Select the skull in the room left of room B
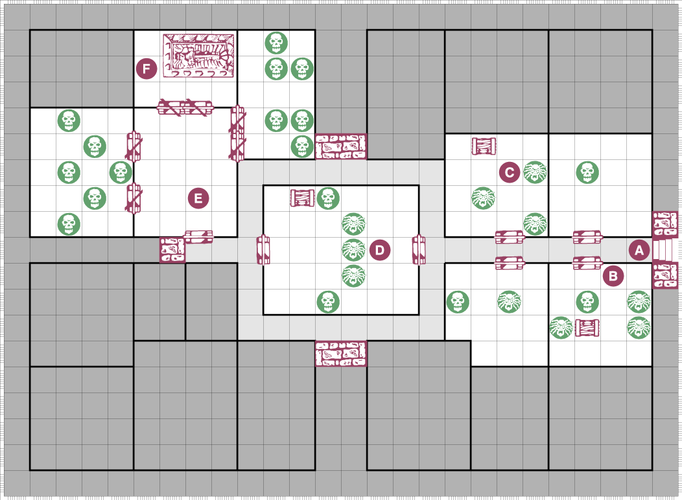Image resolution: width=682 pixels, height=500 pixels. [x=458, y=302]
